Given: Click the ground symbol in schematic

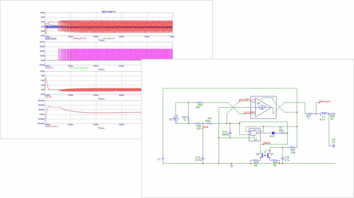Looking at the screenshot, I should pos(231,165).
